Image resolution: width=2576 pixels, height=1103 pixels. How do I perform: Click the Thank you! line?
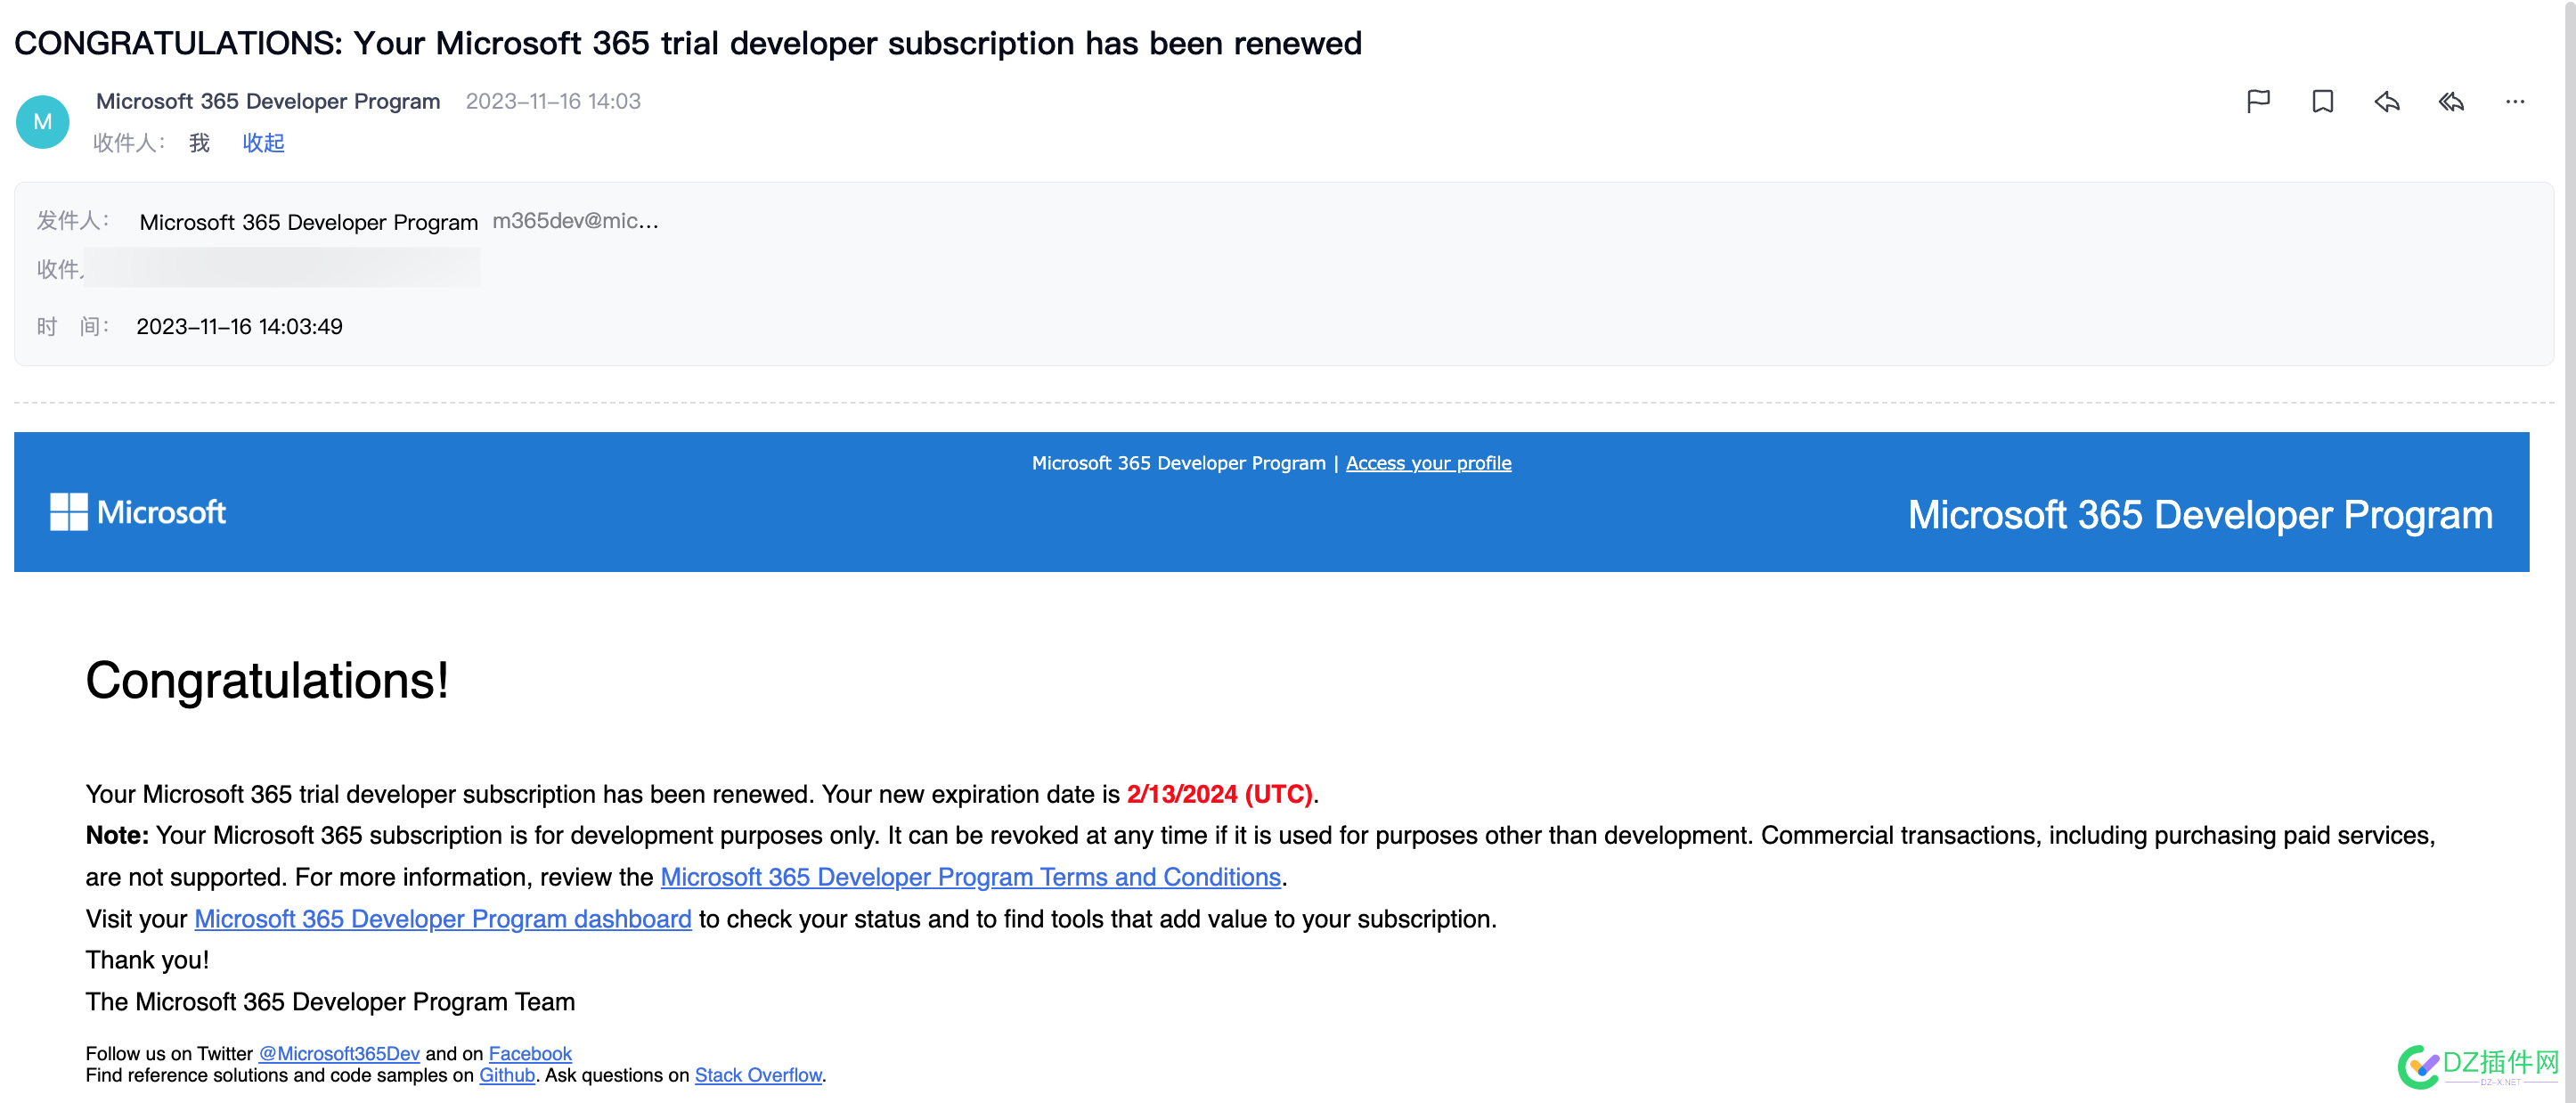pos(147,960)
